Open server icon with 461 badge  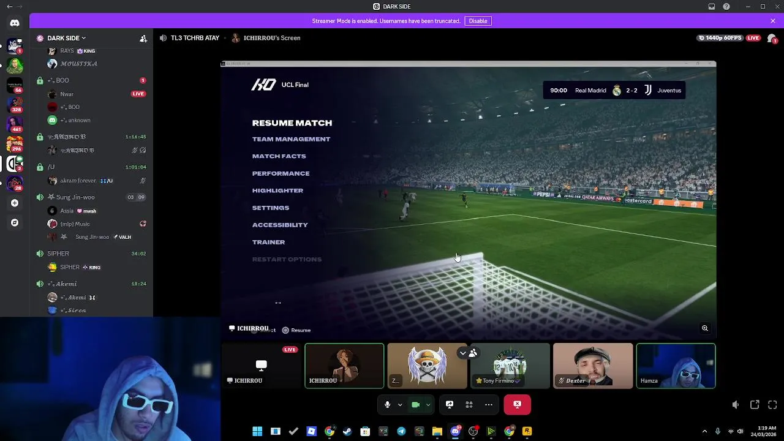tap(15, 124)
